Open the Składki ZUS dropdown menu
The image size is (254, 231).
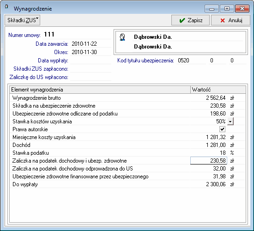23,20
